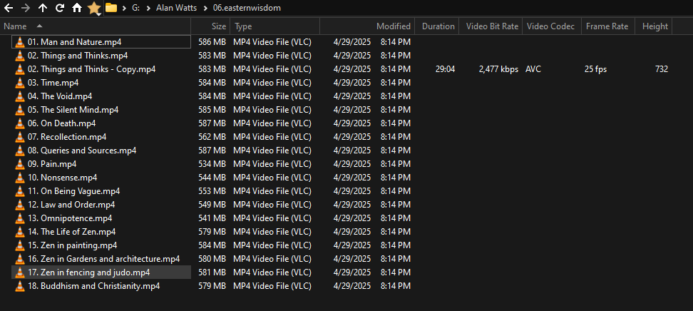Go to the home folder icon

click(x=76, y=8)
